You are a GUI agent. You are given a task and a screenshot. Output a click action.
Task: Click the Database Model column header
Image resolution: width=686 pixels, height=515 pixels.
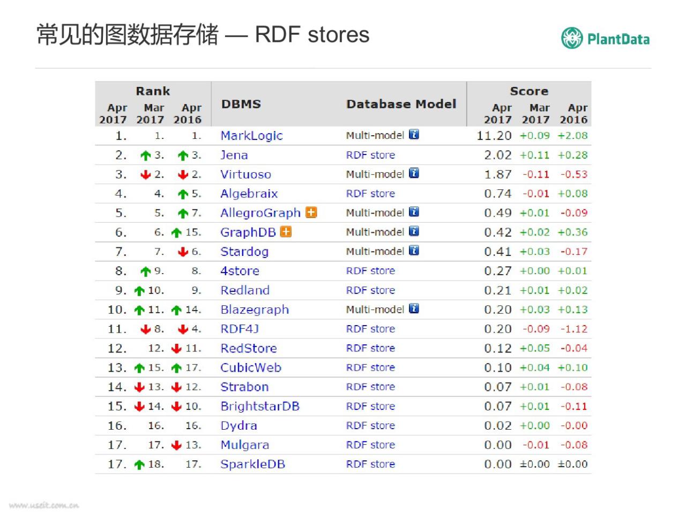(x=401, y=104)
